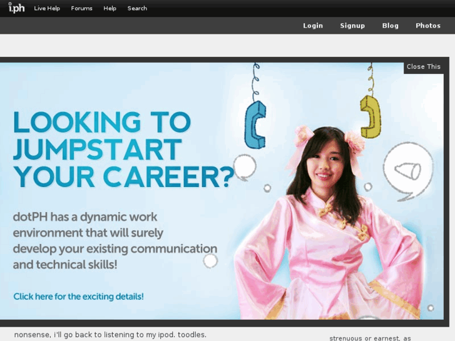
Task: Click the yellow hanging telephone graphic
Action: [x=371, y=116]
